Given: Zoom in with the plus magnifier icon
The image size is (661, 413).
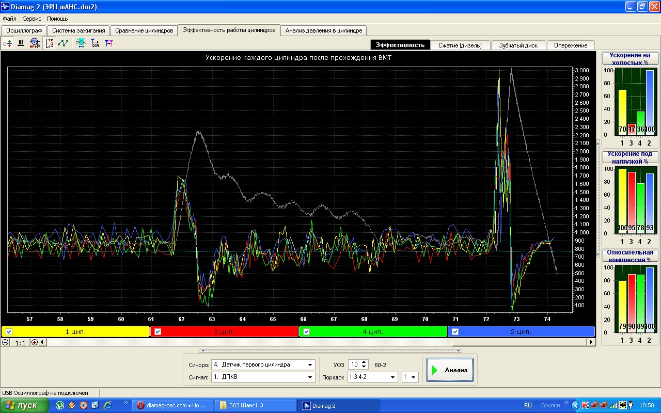Looking at the screenshot, I should 35,342.
